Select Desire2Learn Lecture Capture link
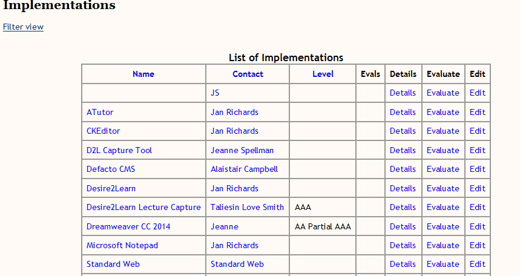Image resolution: width=520 pixels, height=276 pixels. pos(143,207)
